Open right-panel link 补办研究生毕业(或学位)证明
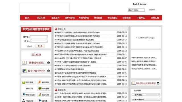The width and height of the screenshot is (182, 102). coord(144,69)
